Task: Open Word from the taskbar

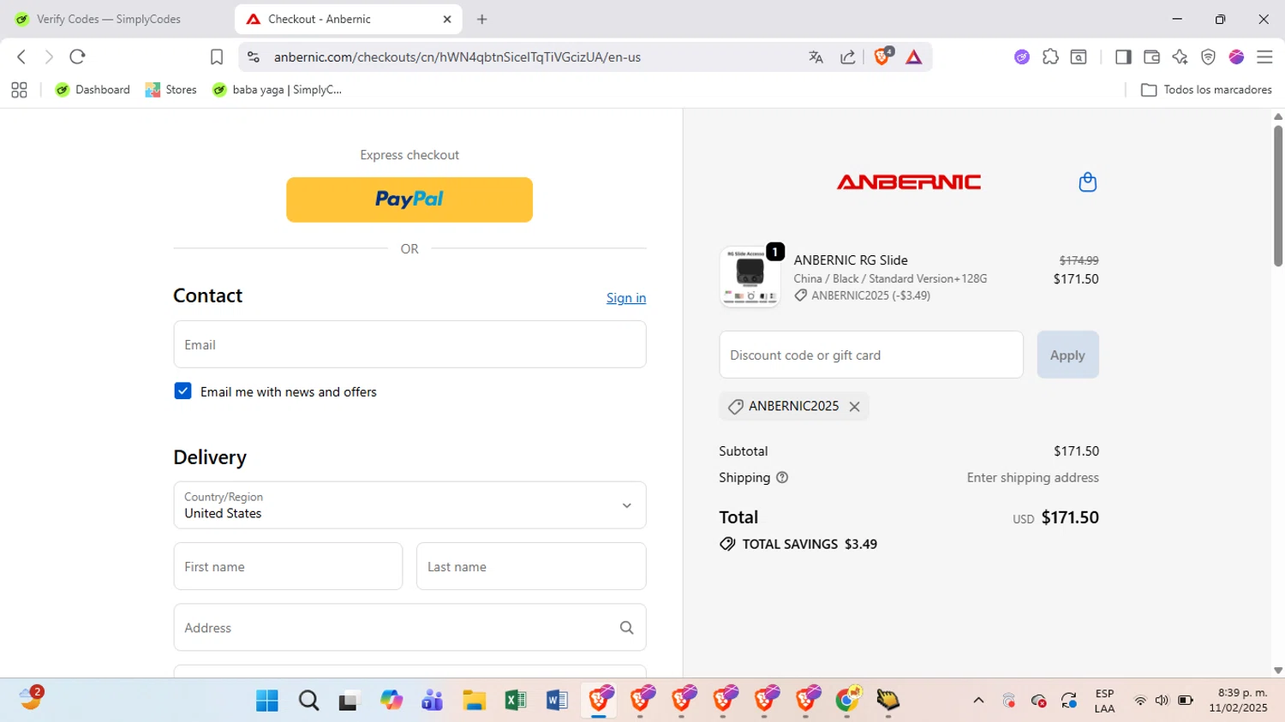Action: [x=557, y=701]
